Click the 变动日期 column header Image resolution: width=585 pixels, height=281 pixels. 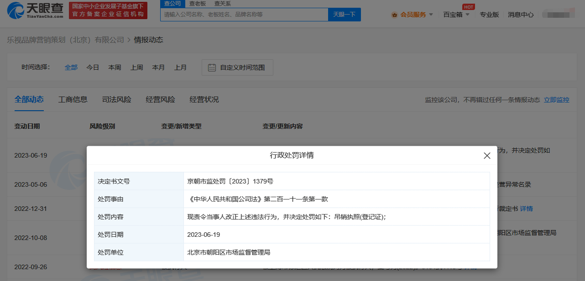pyautogui.click(x=27, y=126)
